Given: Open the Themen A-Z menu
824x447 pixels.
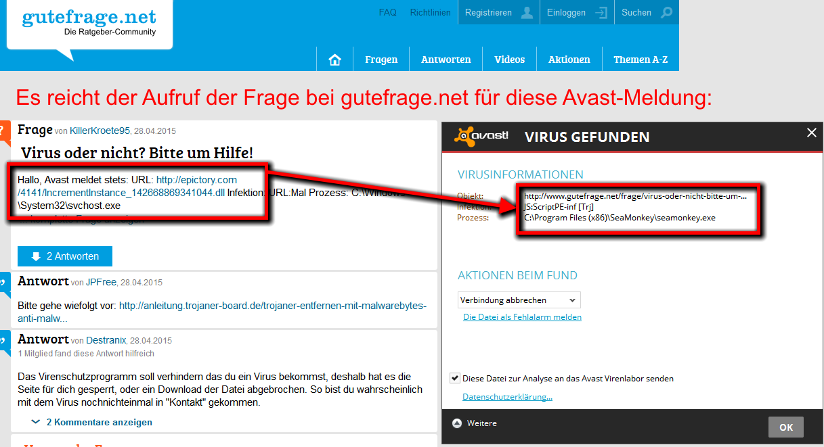Looking at the screenshot, I should [x=641, y=60].
